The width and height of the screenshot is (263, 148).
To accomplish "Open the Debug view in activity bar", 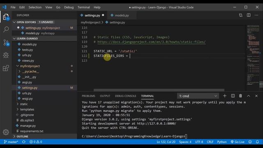I will pyautogui.click(x=6, y=55).
